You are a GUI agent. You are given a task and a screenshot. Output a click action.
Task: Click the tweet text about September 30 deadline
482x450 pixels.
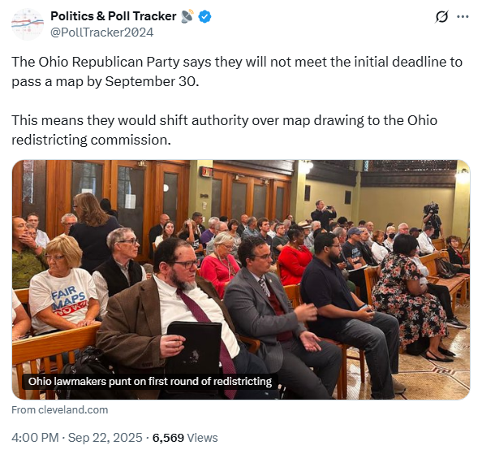pos(237,71)
